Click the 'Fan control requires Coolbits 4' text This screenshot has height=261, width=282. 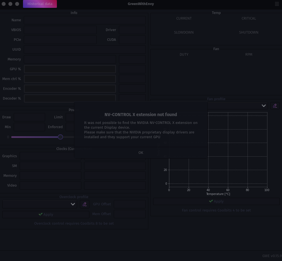216,210
